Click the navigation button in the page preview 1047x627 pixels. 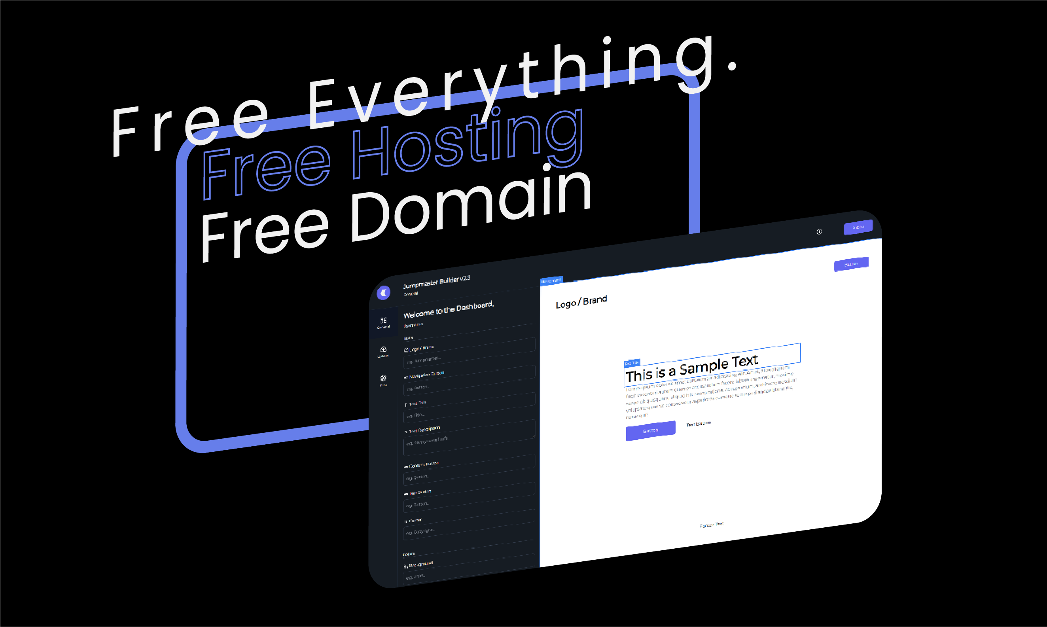[x=851, y=264]
